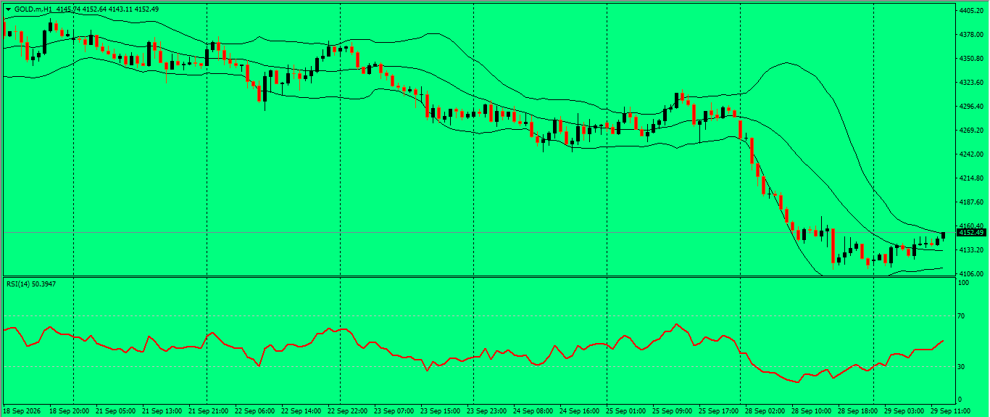Image resolution: width=990 pixels, height=417 pixels.
Task: Click the 18 Sep 20:00 time label
Action: click(x=69, y=411)
